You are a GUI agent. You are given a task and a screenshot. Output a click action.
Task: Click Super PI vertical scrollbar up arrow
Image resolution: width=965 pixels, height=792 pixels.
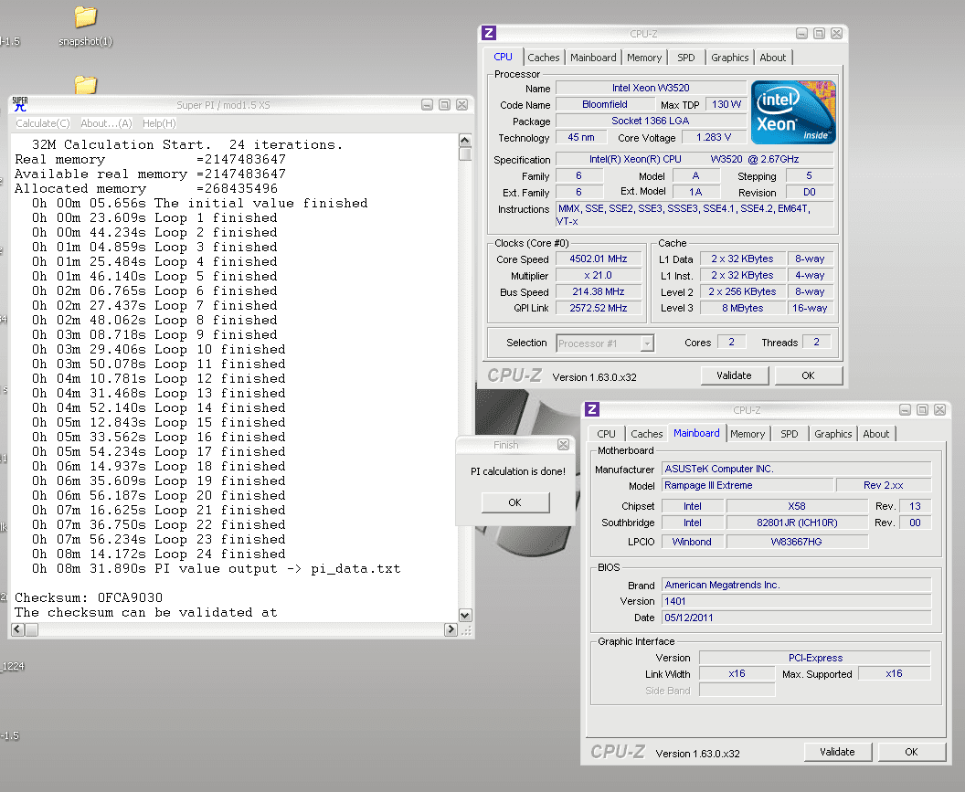[x=465, y=140]
